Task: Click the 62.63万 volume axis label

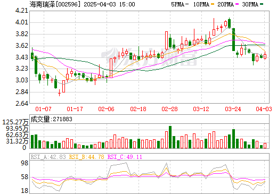Action: (17, 135)
